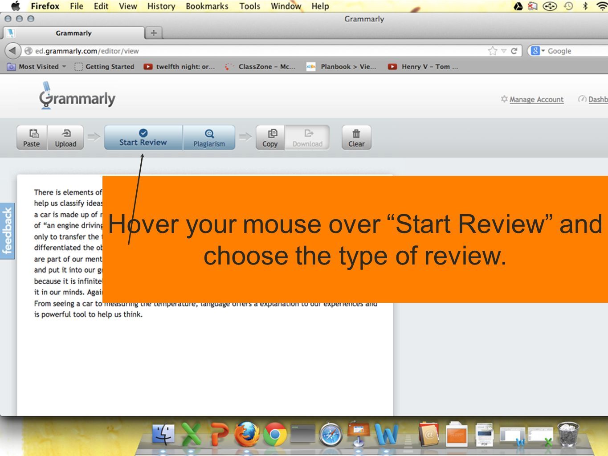Open the History menu
Image resolution: width=608 pixels, height=456 pixels.
pos(161,6)
